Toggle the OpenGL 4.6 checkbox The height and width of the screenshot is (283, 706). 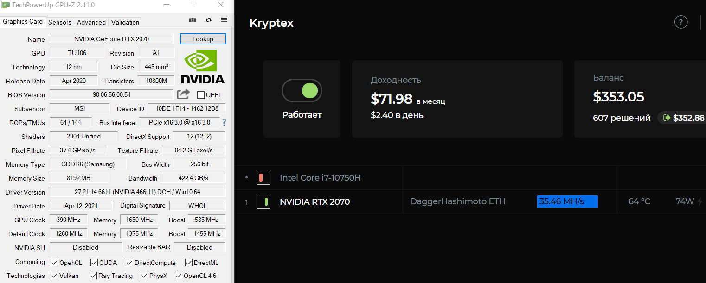click(179, 276)
